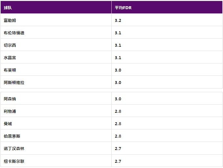
Task: Click the 球队 column header
Action: [8, 8]
